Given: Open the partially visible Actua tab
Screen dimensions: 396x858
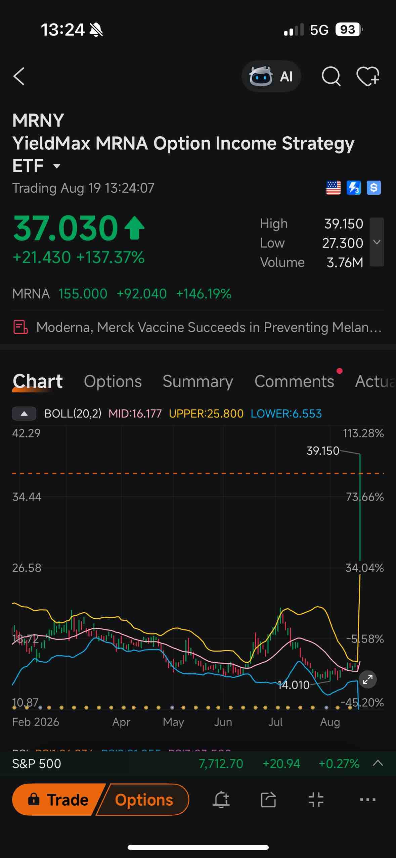Looking at the screenshot, I should tap(375, 382).
